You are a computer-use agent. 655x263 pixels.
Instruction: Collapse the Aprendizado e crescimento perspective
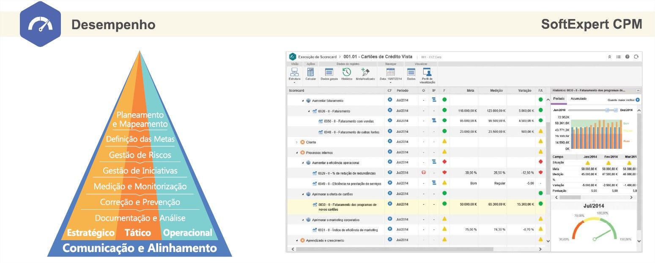pyautogui.click(x=297, y=241)
